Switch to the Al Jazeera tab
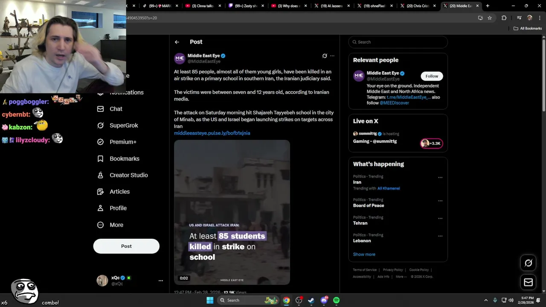 [x=331, y=6]
